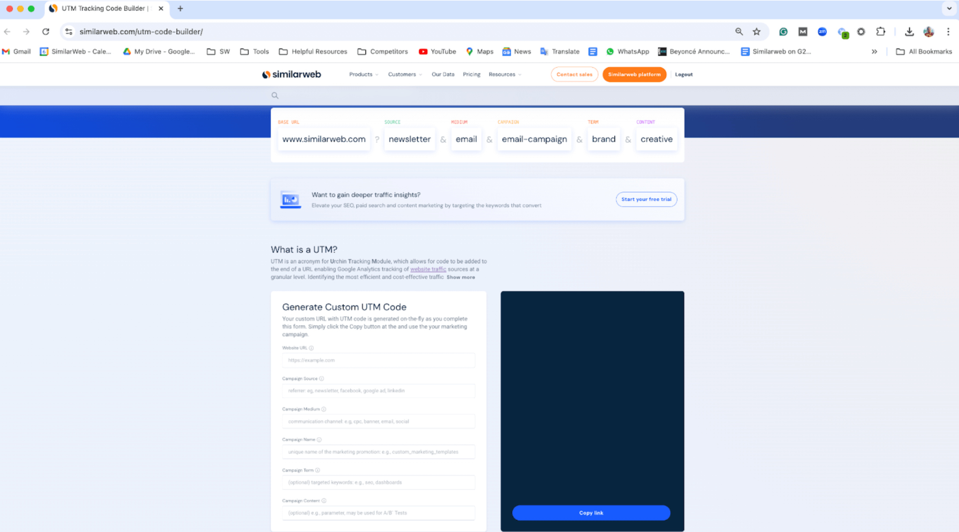Image resolution: width=959 pixels, height=532 pixels.
Task: Click info icon next to Campaign Name
Action: [319, 440]
